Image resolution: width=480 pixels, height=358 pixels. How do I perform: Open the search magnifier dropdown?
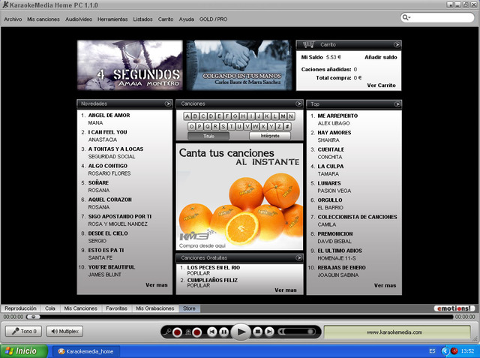tap(406, 17)
